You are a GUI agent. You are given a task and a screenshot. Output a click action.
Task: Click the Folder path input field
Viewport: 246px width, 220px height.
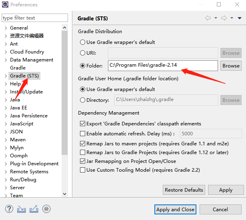(163, 66)
